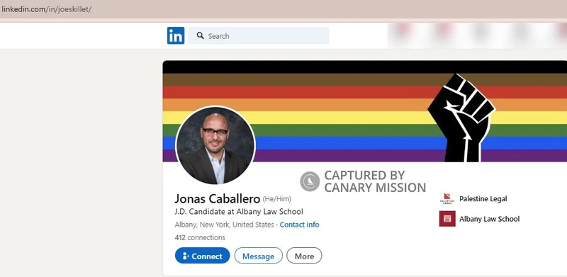Image resolution: width=567 pixels, height=277 pixels.
Task: Click the Palestine Legal logo icon
Action: [447, 198]
